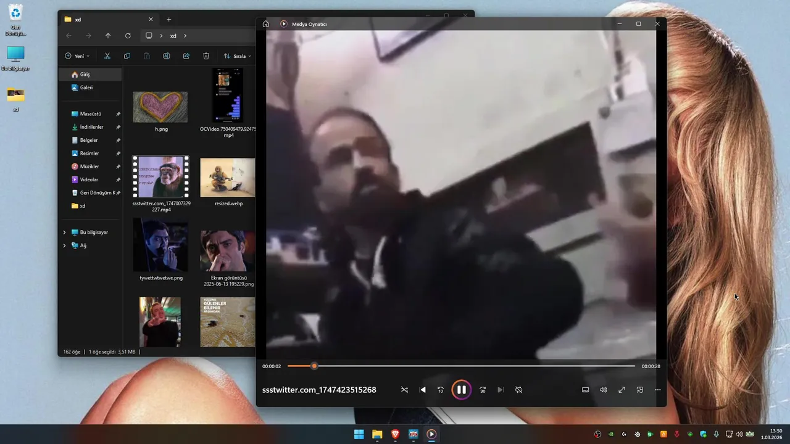
Task: Seek to the middle of the timeline
Action: (461, 366)
